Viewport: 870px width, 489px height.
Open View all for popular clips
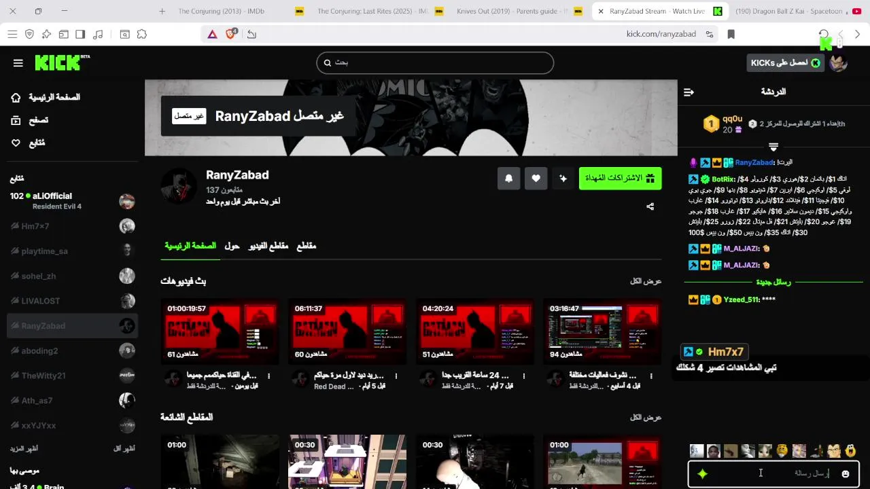[x=646, y=418]
